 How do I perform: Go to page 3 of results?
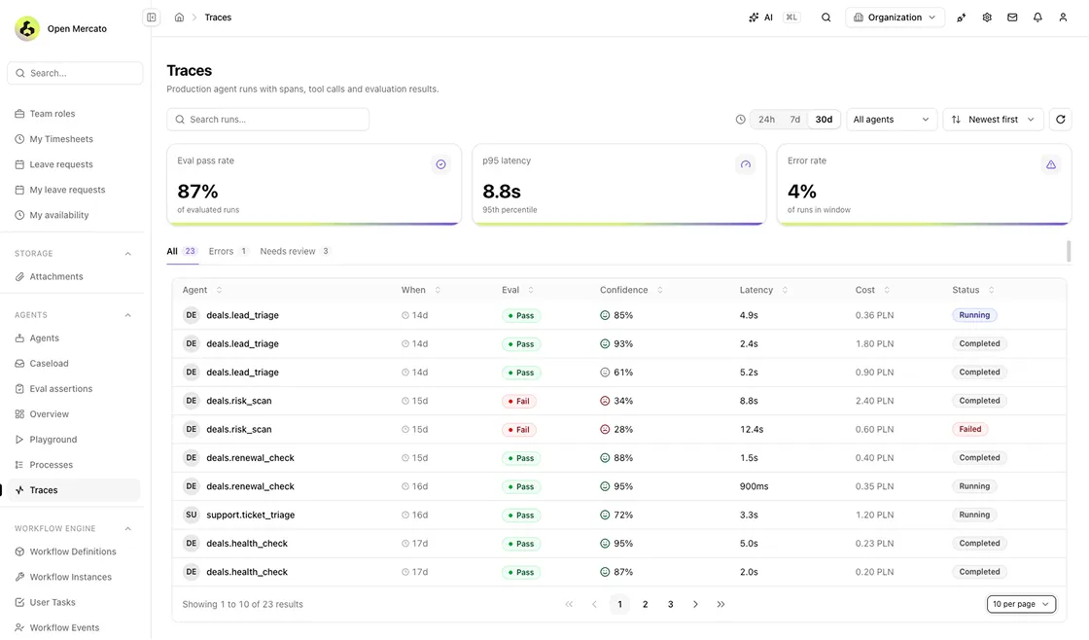click(x=670, y=605)
